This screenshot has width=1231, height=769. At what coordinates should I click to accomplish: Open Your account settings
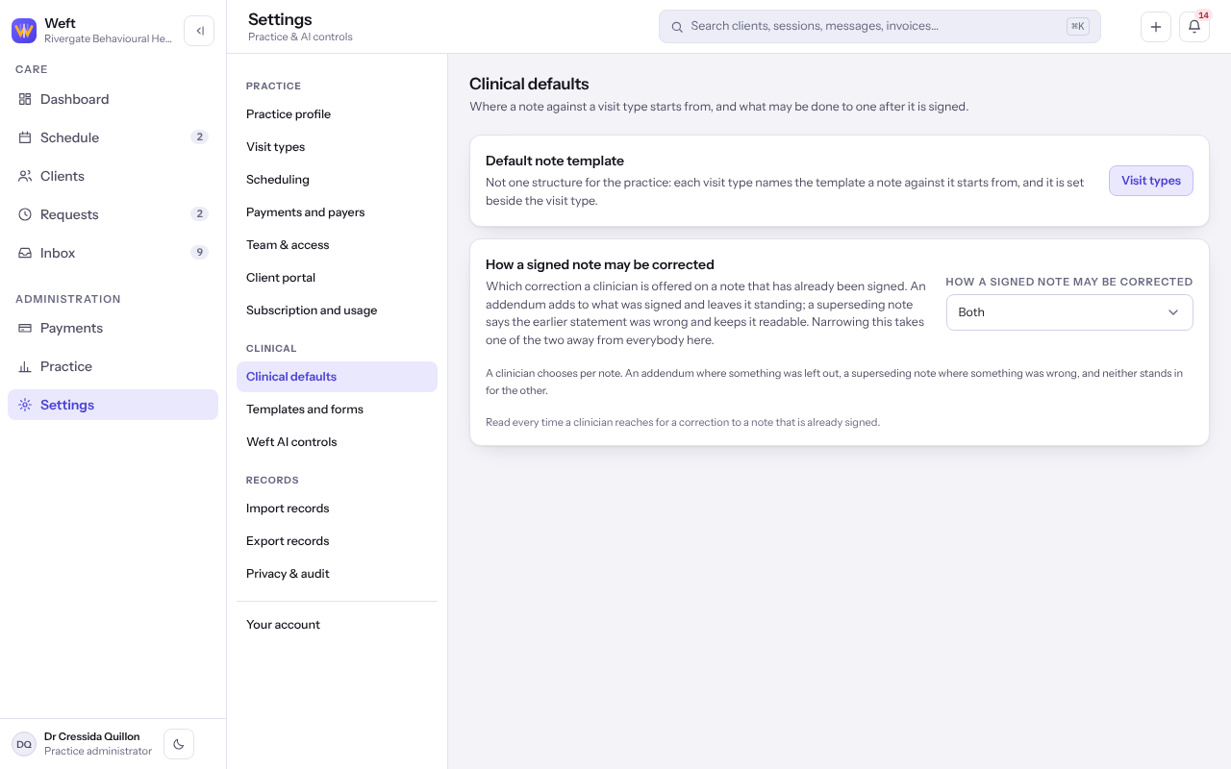[x=337, y=625]
